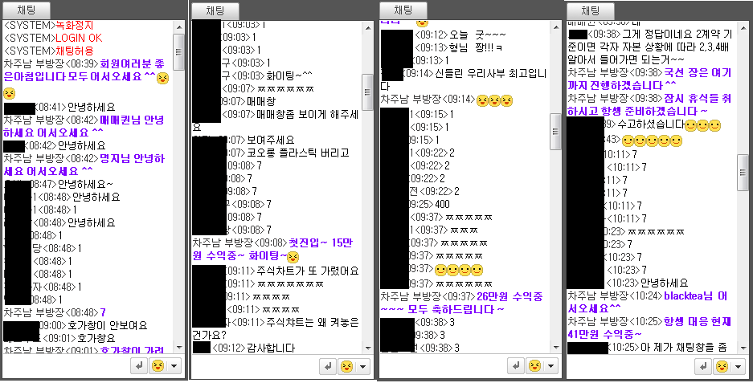Click the scroll up arrow in first chat panel
The width and height of the screenshot is (753, 383).
179,26
